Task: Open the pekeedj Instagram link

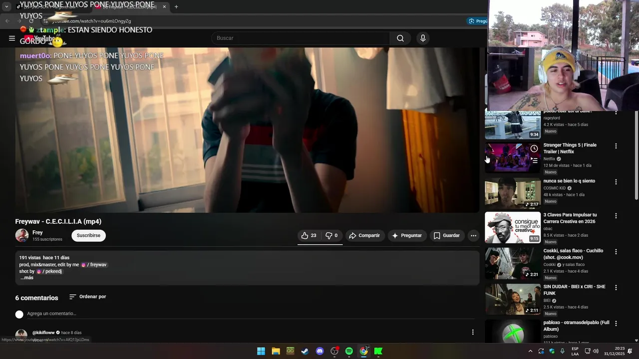Action: pyautogui.click(x=49, y=271)
